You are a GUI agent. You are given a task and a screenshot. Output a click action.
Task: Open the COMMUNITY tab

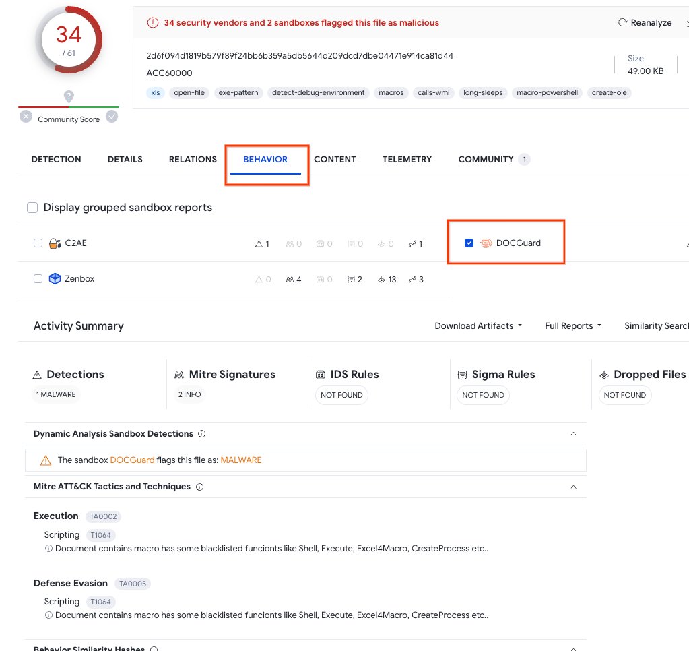(484, 159)
